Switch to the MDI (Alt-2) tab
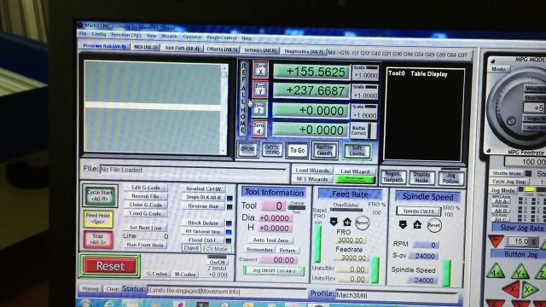Viewport: 546px width, 307px height. (x=146, y=47)
